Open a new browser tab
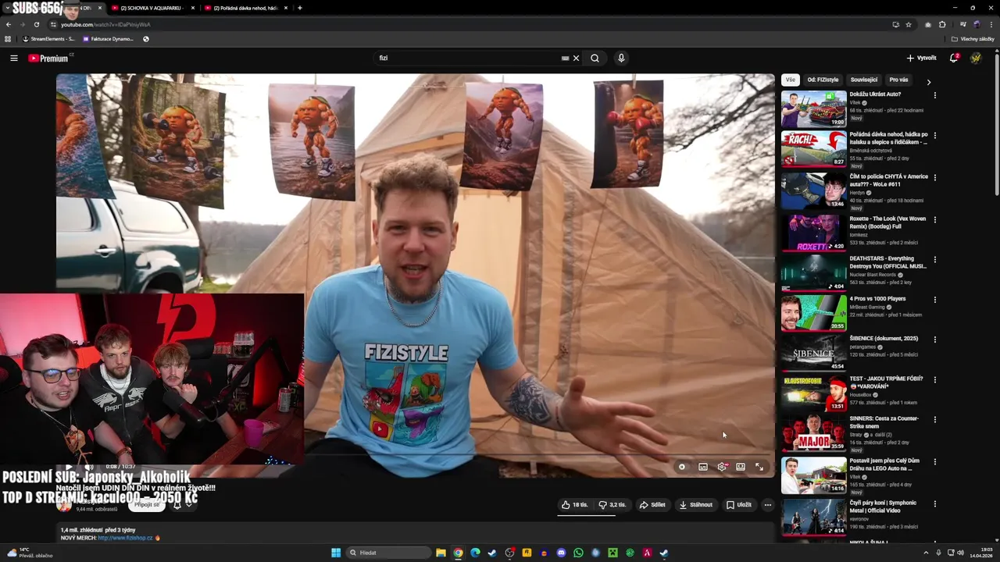This screenshot has height=562, width=1000. tap(300, 8)
